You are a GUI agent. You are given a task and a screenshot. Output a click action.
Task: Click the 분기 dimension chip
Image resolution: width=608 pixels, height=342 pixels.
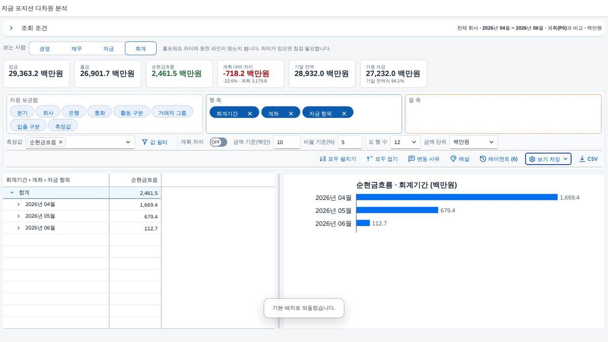pyautogui.click(x=22, y=112)
